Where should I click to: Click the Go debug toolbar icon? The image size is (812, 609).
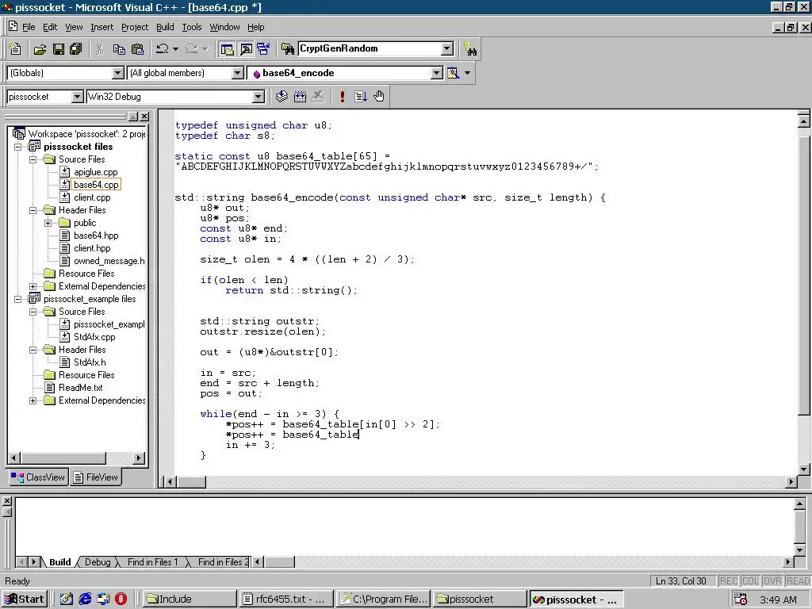click(x=361, y=96)
